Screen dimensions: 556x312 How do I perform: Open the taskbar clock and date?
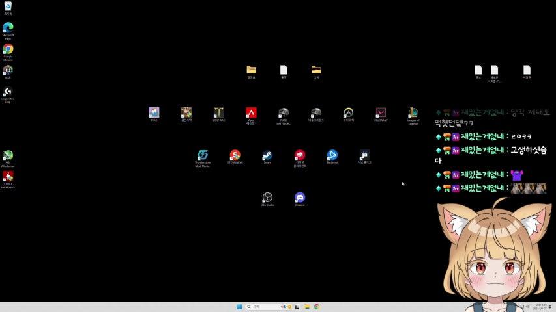point(540,307)
